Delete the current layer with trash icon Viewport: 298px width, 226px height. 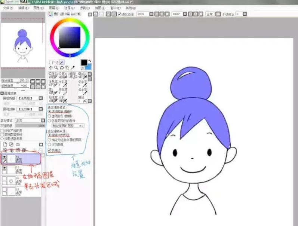pyautogui.click(x=24, y=150)
